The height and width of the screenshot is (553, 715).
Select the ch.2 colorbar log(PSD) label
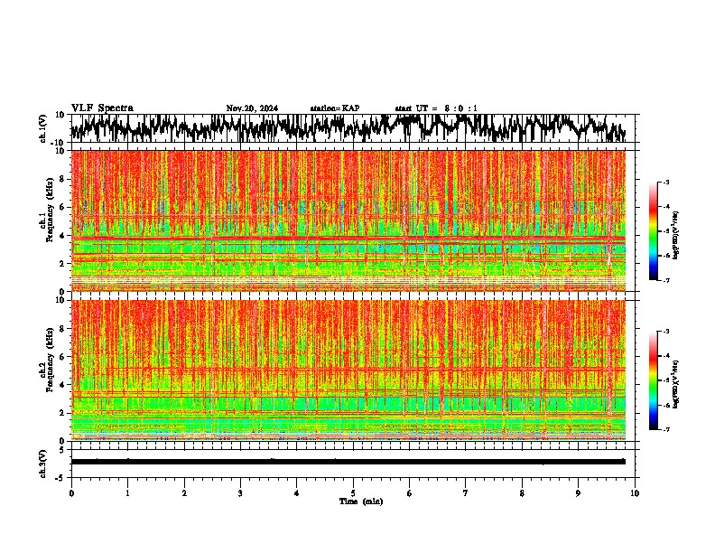[676, 383]
